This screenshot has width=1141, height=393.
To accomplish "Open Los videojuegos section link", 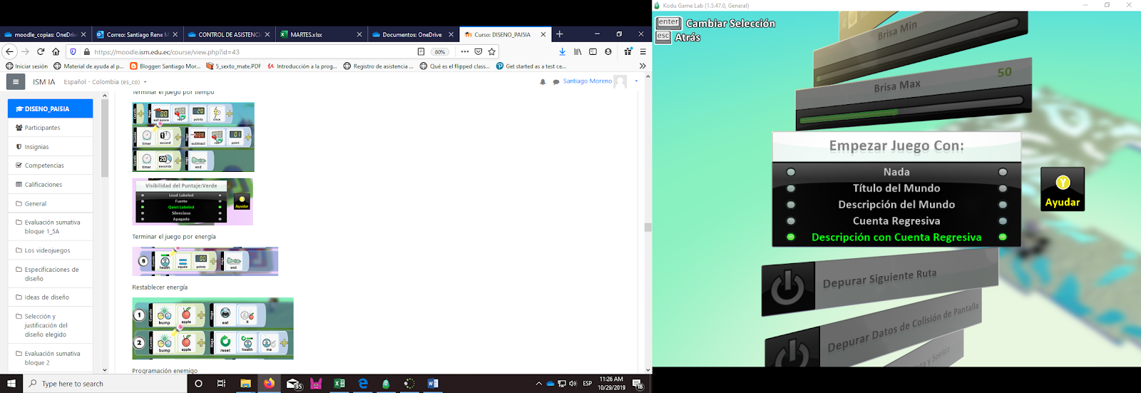I will pos(50,250).
